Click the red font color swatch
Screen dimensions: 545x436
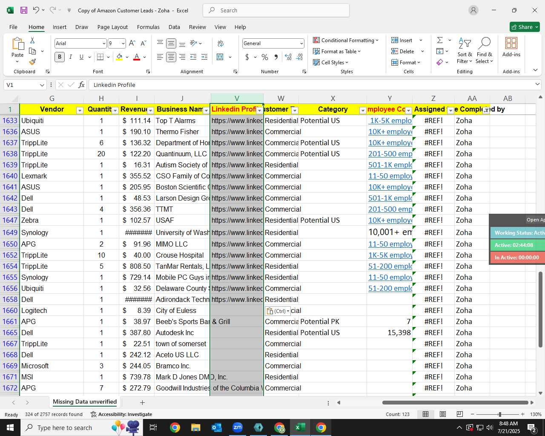point(137,57)
